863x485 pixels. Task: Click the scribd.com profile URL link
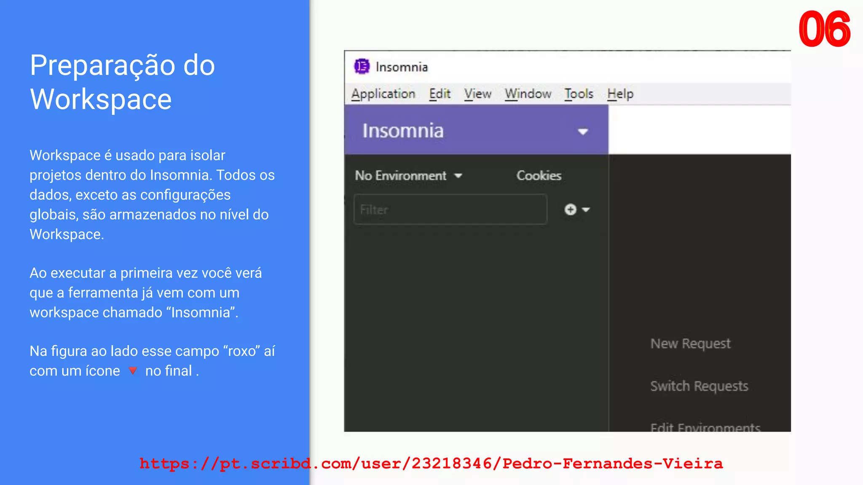click(x=431, y=463)
